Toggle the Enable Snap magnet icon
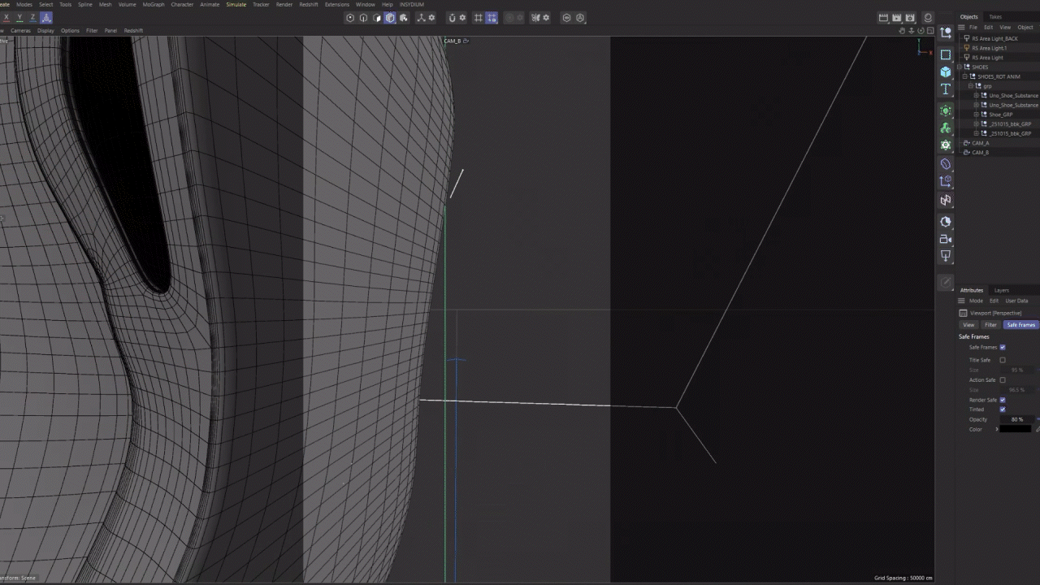Screen dimensions: 1040x585 (452, 18)
